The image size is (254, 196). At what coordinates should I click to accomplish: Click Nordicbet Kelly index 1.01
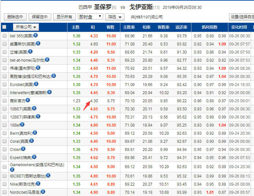pos(210,192)
